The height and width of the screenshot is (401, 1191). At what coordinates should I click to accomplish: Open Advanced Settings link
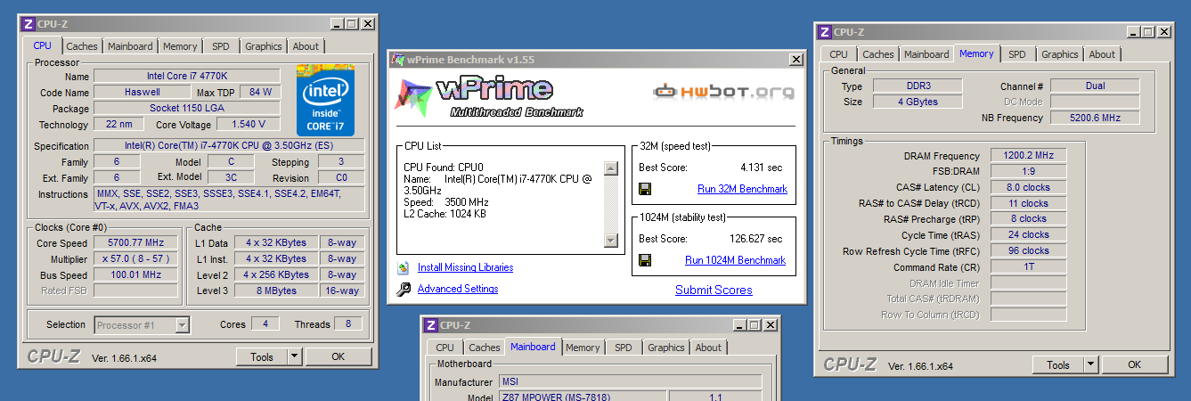458,289
